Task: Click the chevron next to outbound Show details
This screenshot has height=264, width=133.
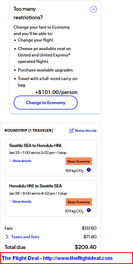Action: click(x=10, y=161)
